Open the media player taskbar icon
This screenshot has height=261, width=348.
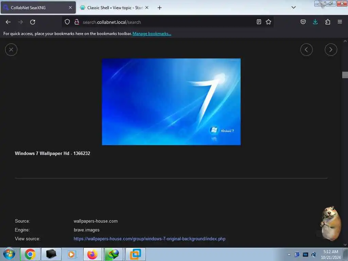(71, 254)
